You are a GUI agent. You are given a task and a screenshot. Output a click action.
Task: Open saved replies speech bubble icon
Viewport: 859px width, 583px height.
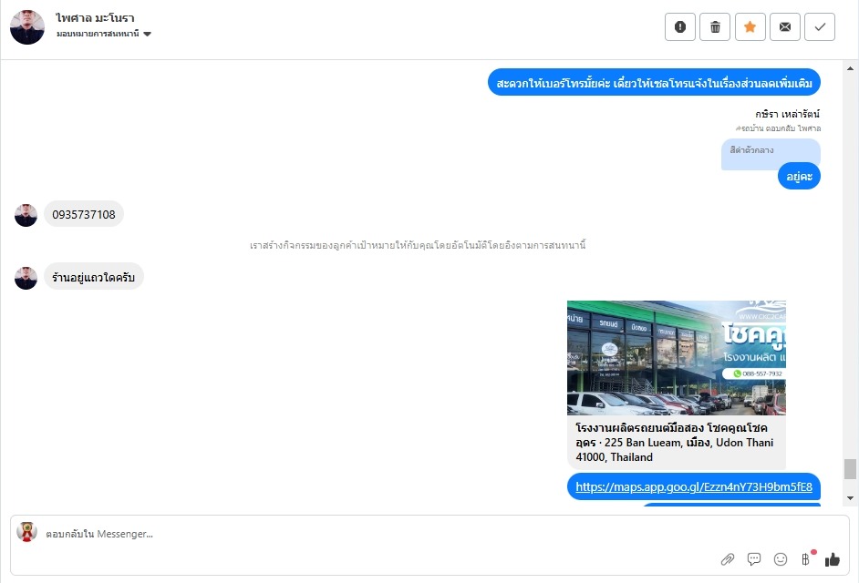click(754, 559)
